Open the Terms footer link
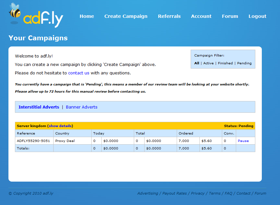Viewport: 280px width, 205px height. coord(215,193)
